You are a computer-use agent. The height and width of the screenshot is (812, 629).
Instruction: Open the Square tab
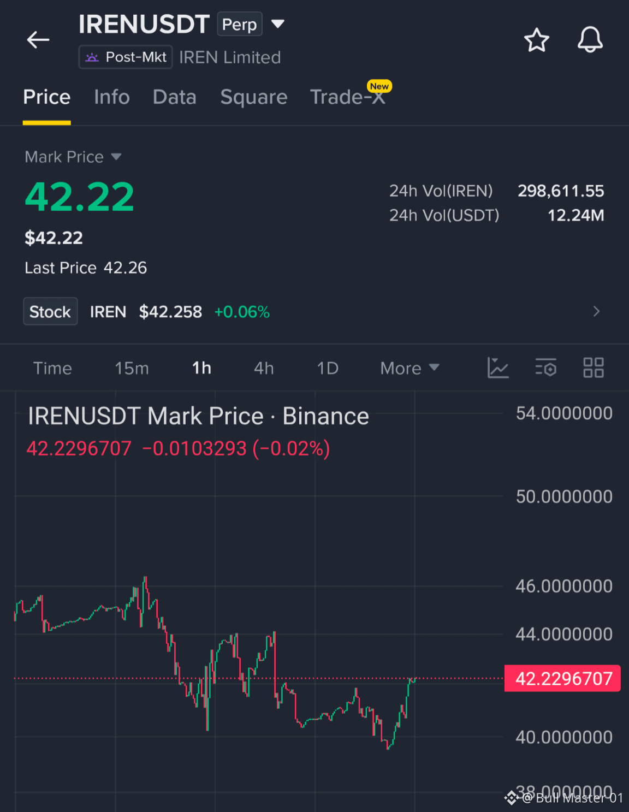pos(254,97)
